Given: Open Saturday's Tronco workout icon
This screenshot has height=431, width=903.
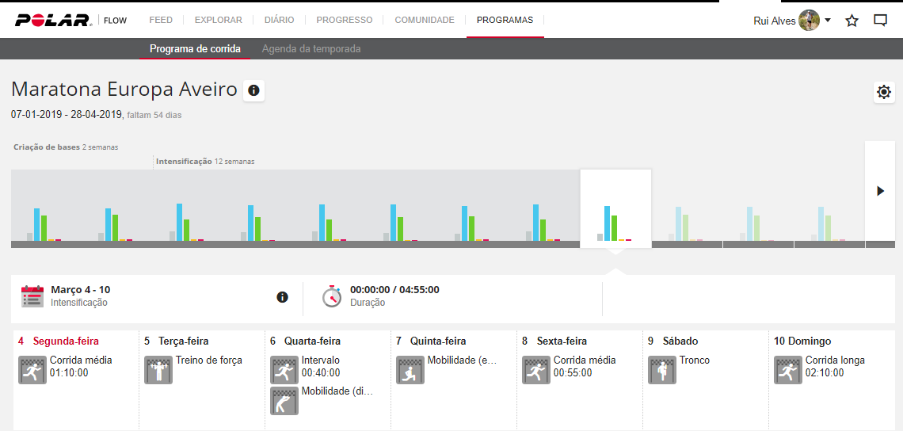Looking at the screenshot, I should point(662,370).
